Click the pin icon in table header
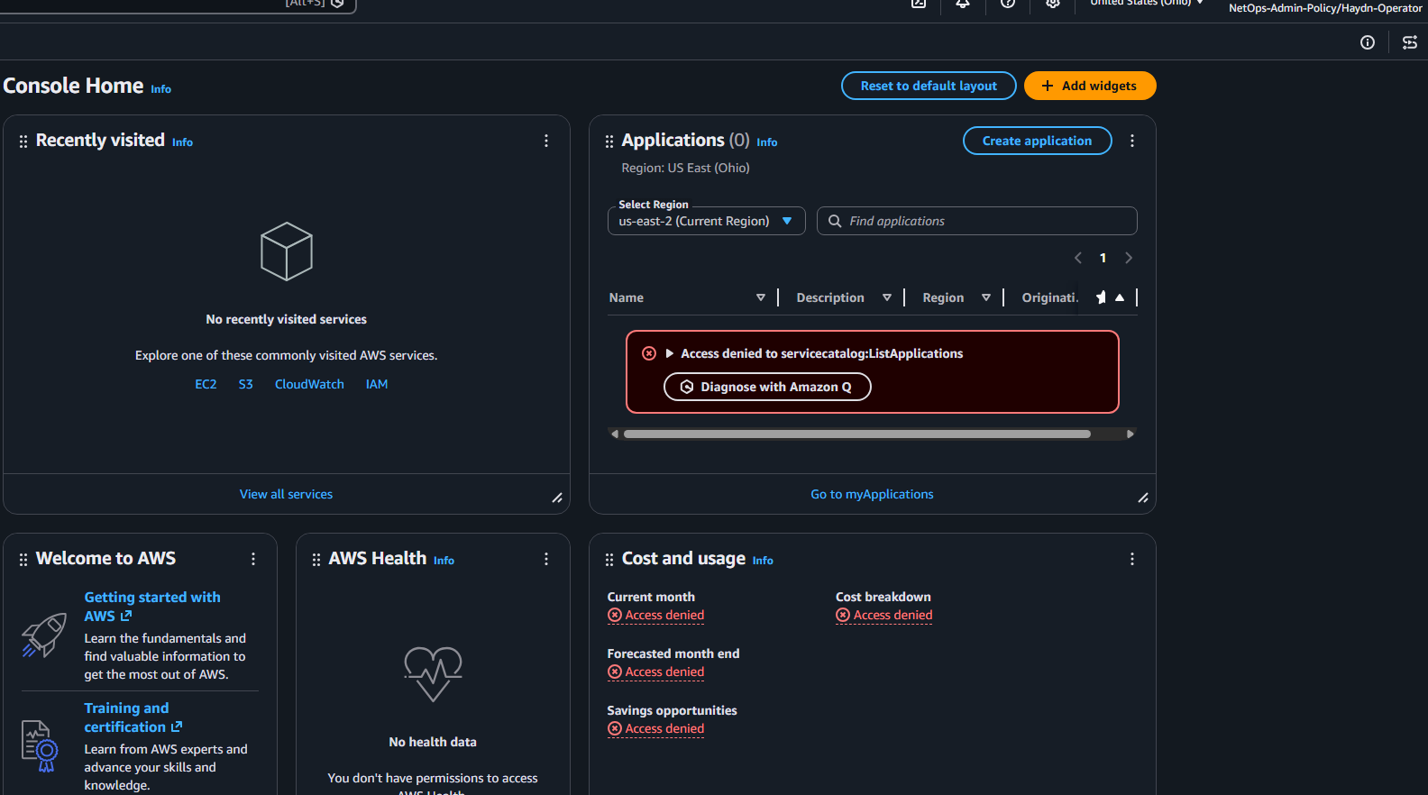Image resolution: width=1428 pixels, height=795 pixels. tap(1101, 297)
